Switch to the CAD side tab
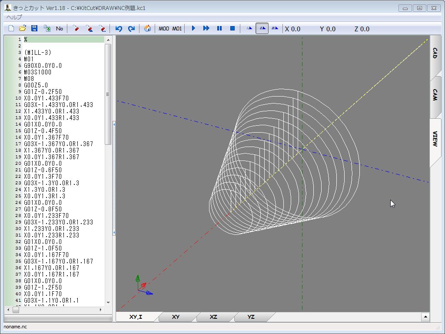Image resolution: width=445 pixels, height=334 pixels. pos(435,53)
